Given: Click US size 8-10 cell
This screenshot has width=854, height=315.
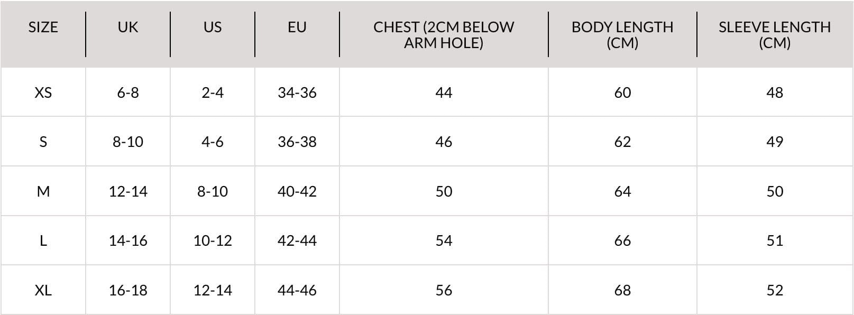Looking at the screenshot, I should [213, 191].
